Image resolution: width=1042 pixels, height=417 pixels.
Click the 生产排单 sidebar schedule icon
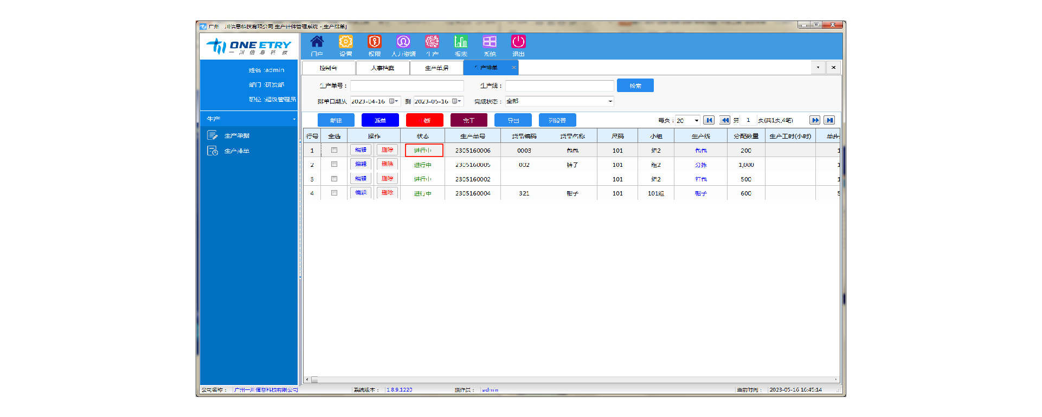pos(213,151)
